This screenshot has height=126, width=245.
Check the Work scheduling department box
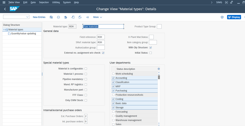click(x=113, y=74)
